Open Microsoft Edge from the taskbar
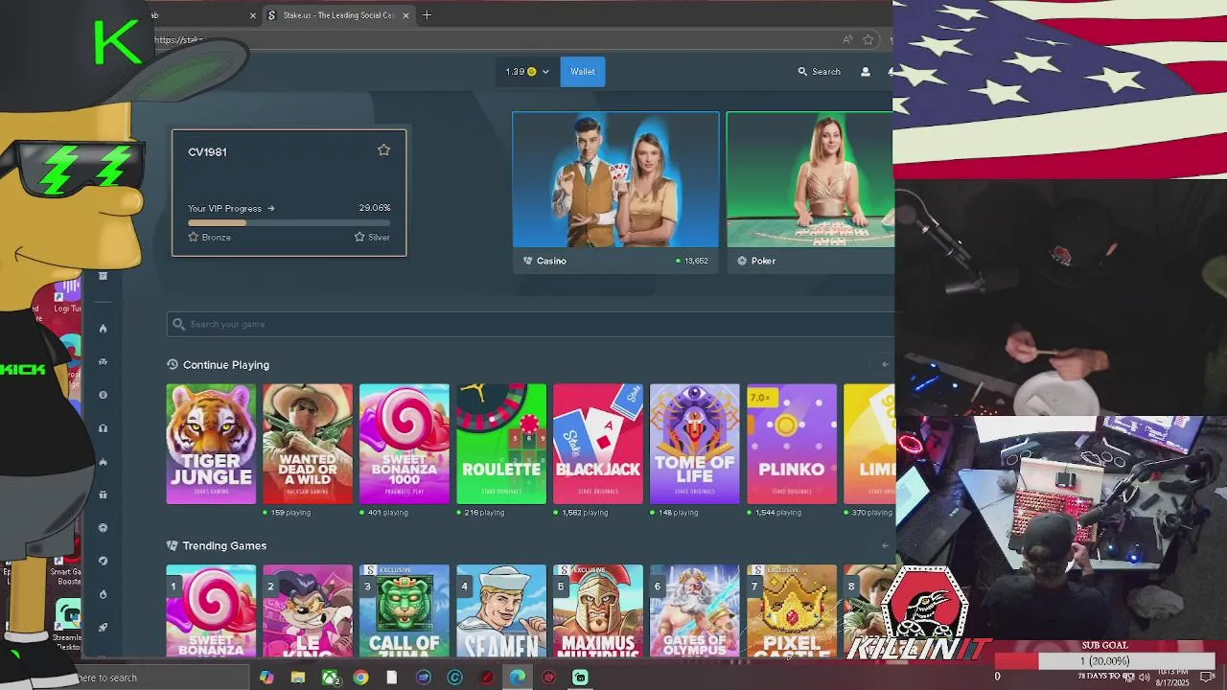This screenshot has width=1227, height=690. tap(518, 678)
